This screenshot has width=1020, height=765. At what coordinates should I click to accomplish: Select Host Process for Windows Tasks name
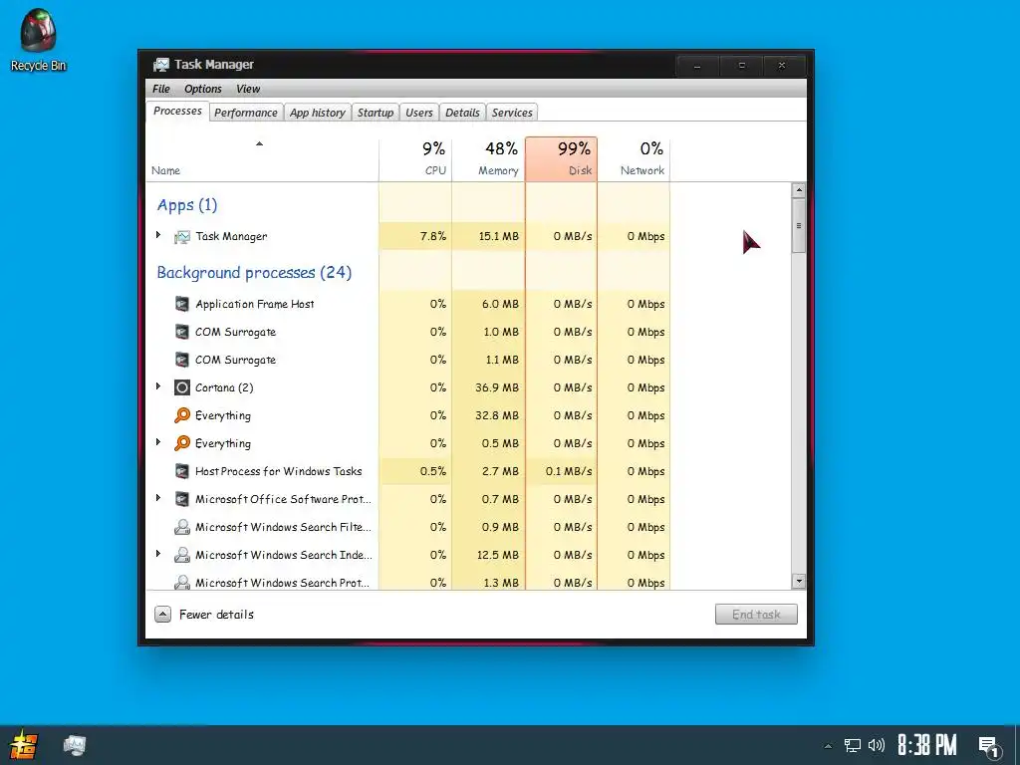(279, 471)
